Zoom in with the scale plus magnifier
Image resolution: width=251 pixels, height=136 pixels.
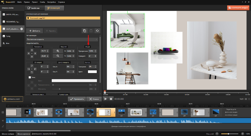click(58, 51)
